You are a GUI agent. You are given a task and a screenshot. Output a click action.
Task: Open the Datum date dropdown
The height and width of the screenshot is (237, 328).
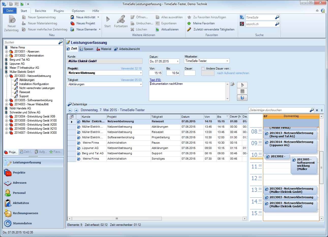point(178,61)
